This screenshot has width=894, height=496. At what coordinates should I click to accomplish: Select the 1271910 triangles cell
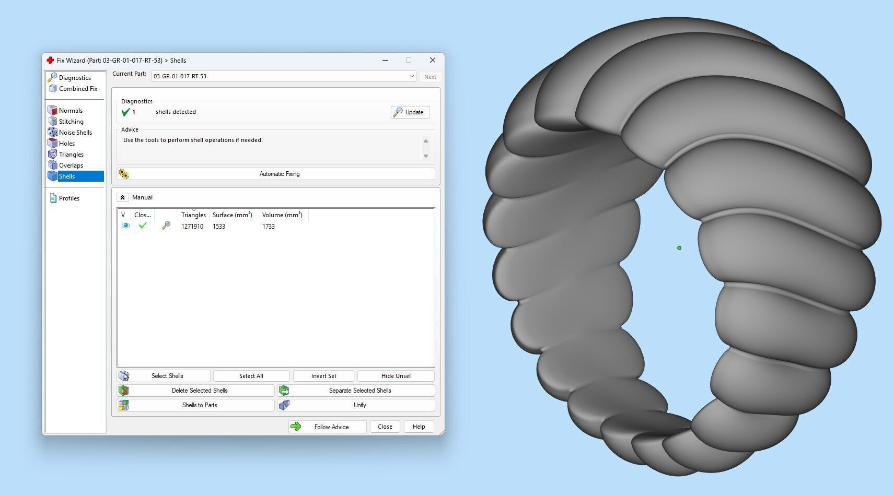(192, 227)
